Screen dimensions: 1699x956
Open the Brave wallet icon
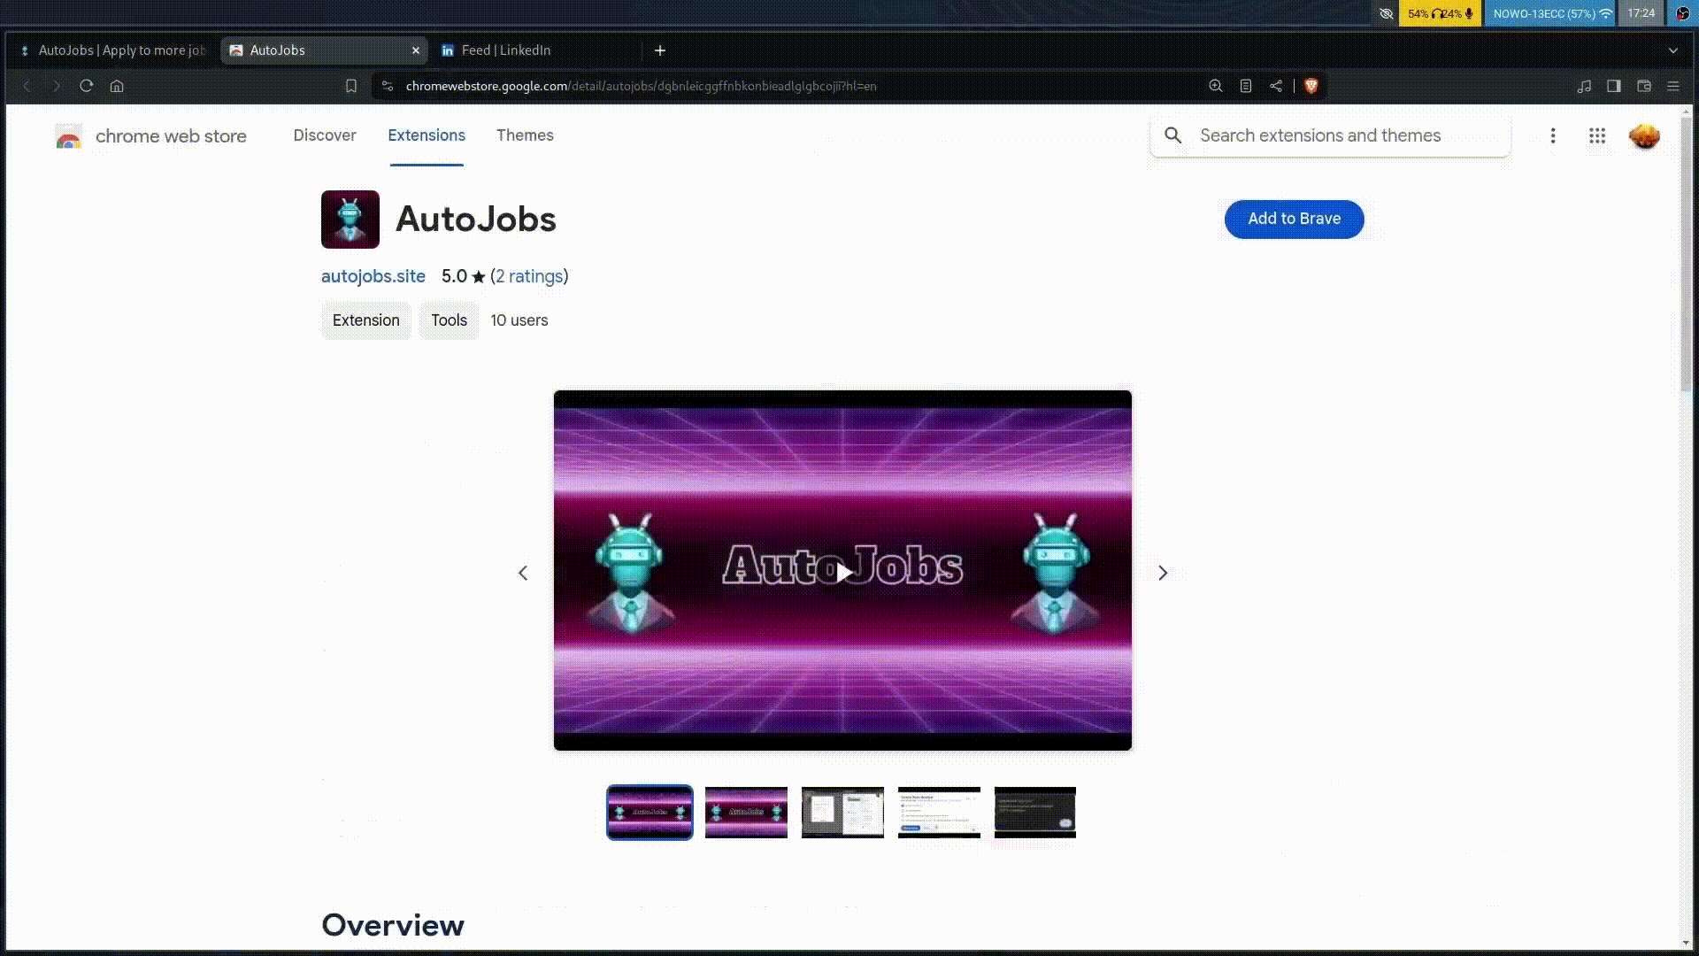coord(1644,86)
